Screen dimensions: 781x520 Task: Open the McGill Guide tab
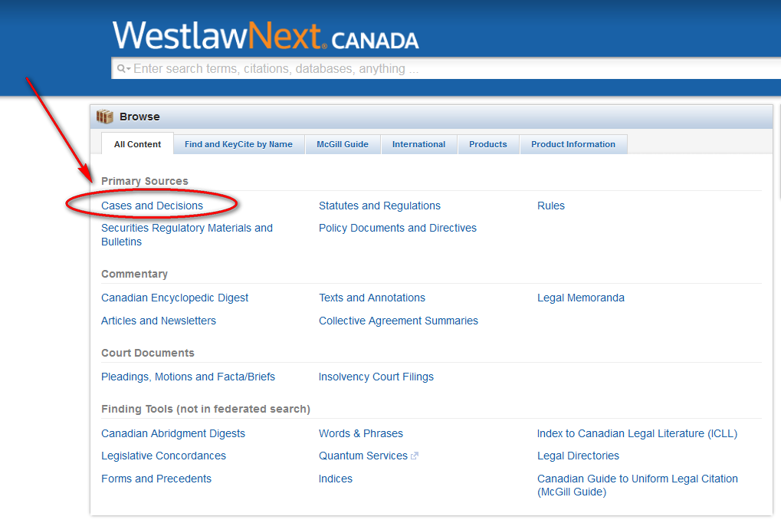coord(343,144)
